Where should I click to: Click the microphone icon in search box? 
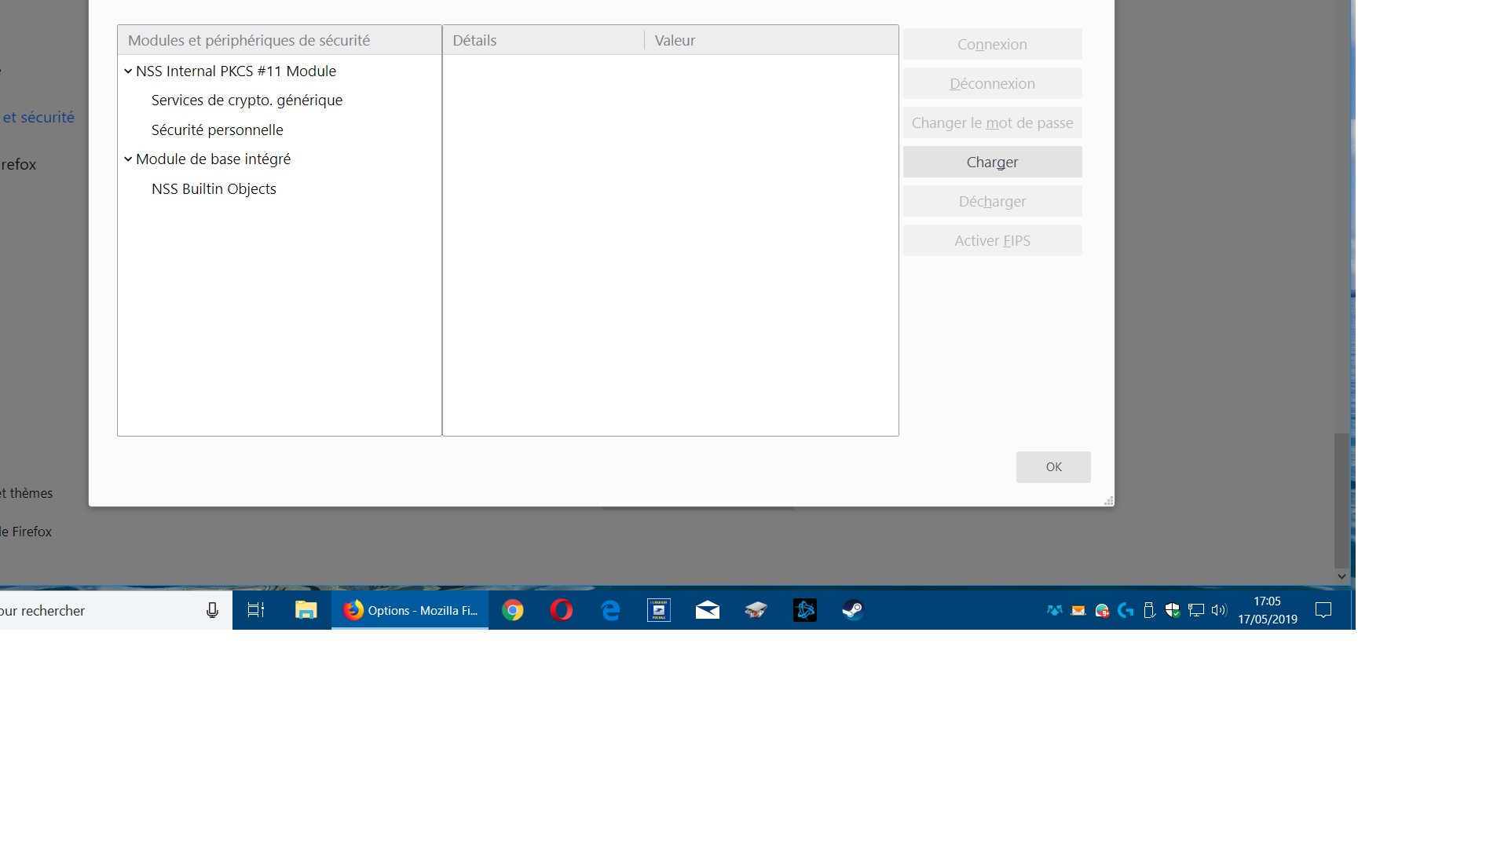pyautogui.click(x=212, y=611)
